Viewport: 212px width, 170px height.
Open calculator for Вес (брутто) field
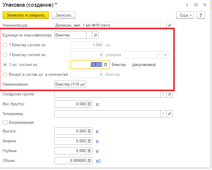pos(89,104)
